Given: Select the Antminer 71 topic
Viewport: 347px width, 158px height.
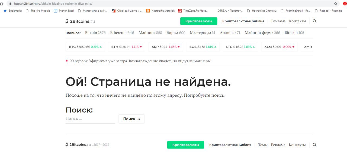Looking at the screenshot, I should click(x=230, y=33).
